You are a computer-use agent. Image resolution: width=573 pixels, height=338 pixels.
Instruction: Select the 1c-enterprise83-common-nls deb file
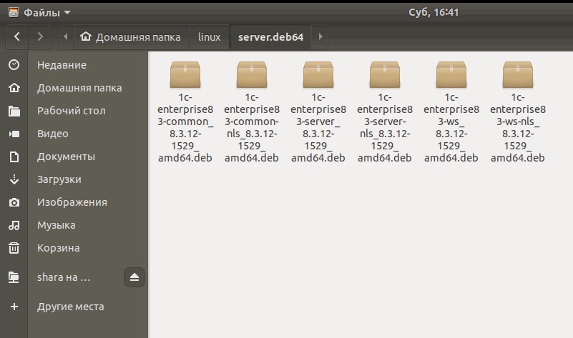point(251,74)
